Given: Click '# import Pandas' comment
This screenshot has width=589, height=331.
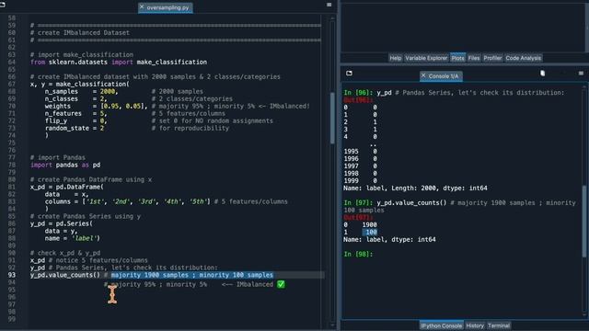Looking at the screenshot, I should [58, 157].
